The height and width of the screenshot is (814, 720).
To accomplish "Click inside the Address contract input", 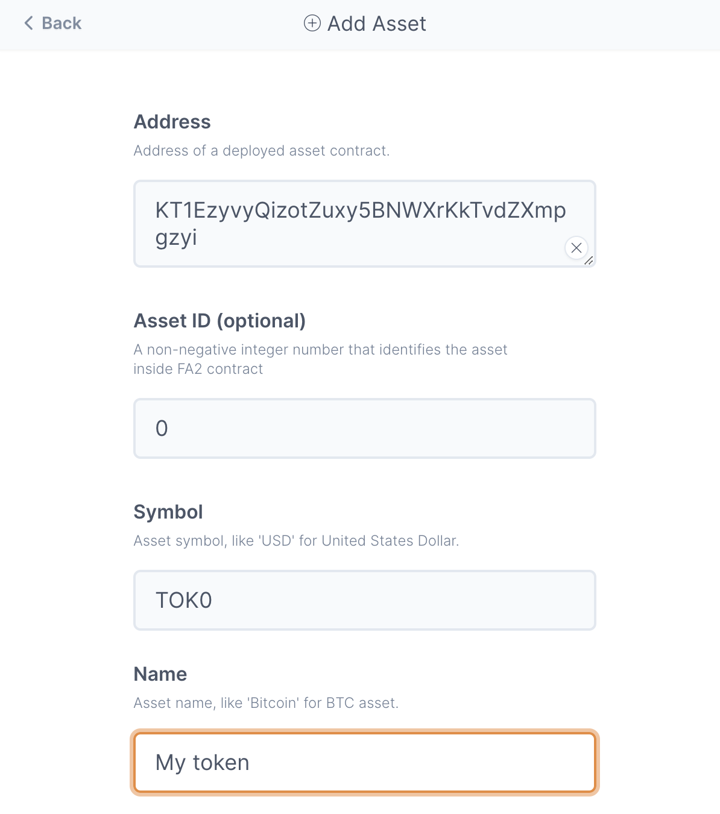I will tap(364, 223).
